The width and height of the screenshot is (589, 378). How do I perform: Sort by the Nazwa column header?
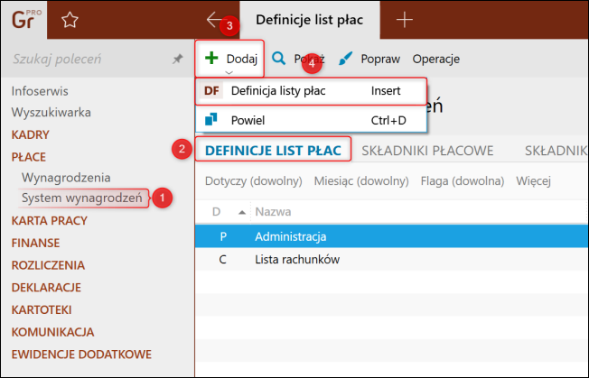[273, 212]
